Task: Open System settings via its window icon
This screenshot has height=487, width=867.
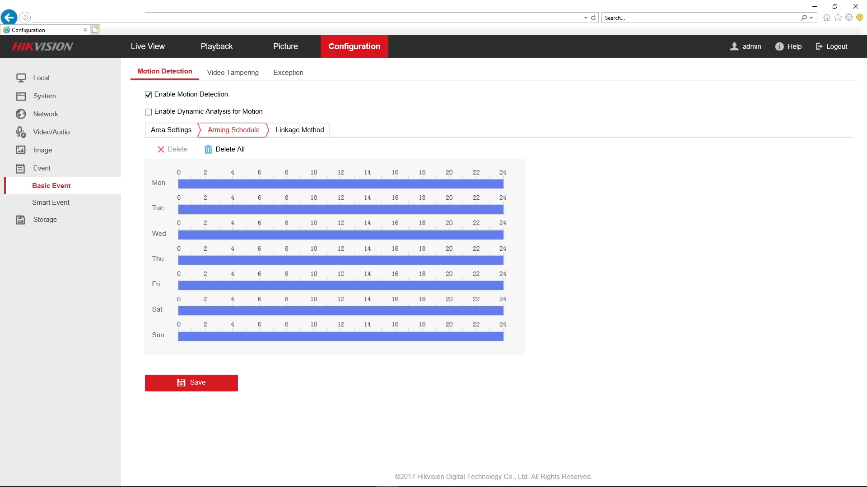Action: point(21,96)
